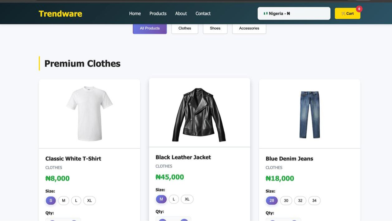The image size is (392, 221).
Task: Increase quantity of Classic White T-Shirt
Action: tap(74, 220)
